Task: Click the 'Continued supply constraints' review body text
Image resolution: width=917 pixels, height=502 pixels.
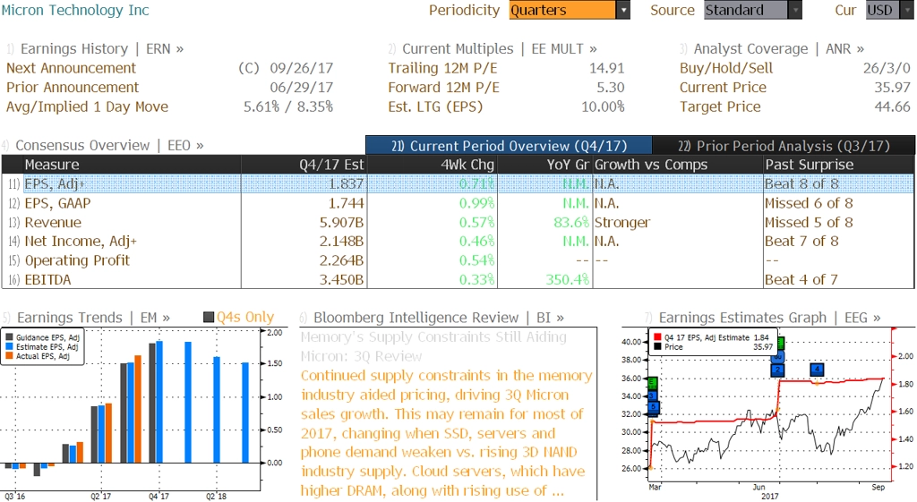Action: (x=447, y=432)
